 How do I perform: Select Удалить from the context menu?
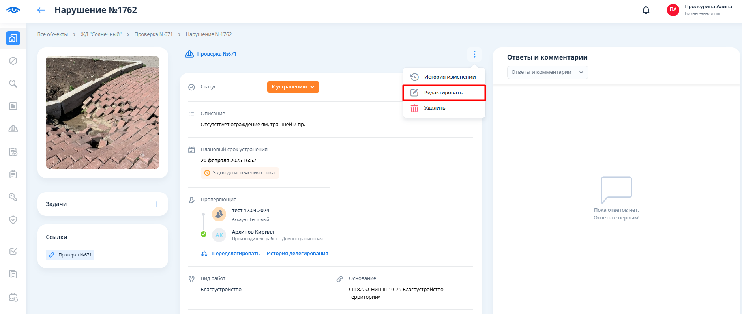click(435, 108)
